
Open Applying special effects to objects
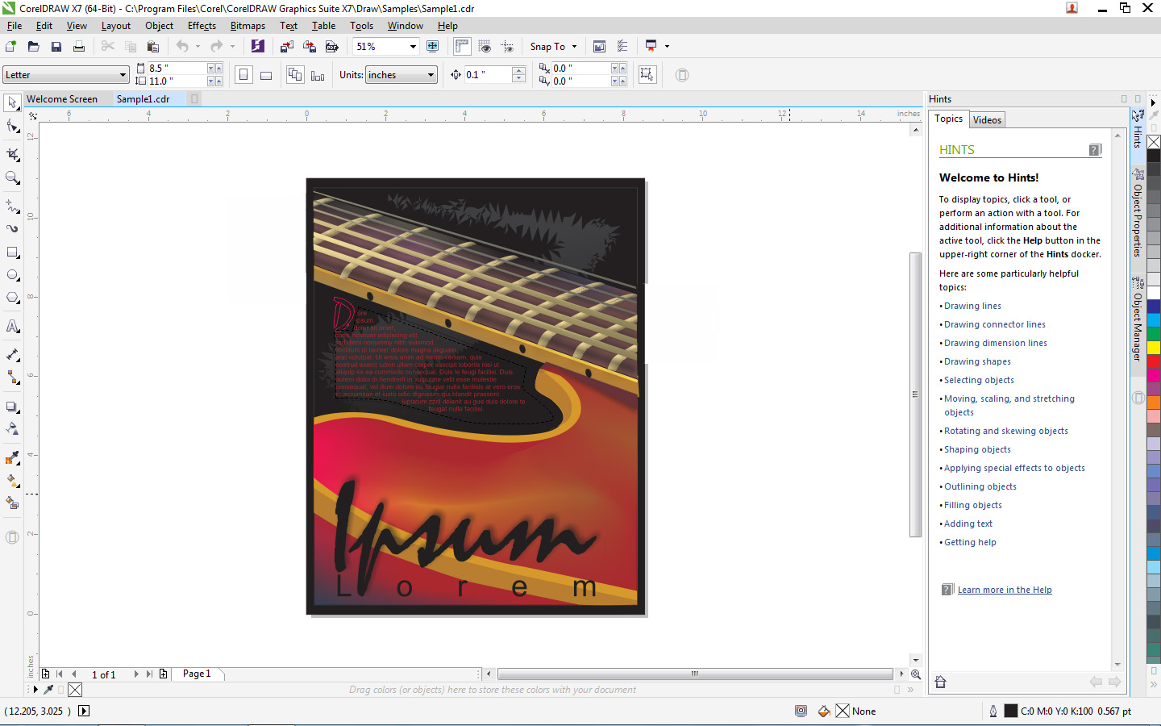1014,468
